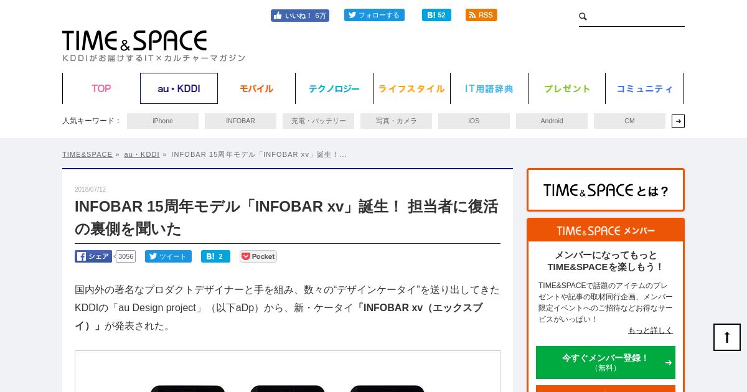This screenshot has width=747, height=392.
Task: Open the ライフスタイル navigation tab
Action: click(x=411, y=88)
